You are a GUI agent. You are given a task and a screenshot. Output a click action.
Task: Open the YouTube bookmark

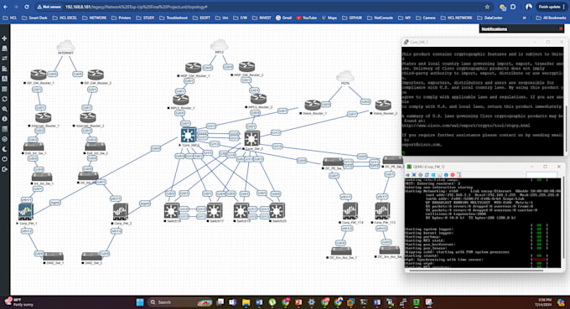coord(307,18)
